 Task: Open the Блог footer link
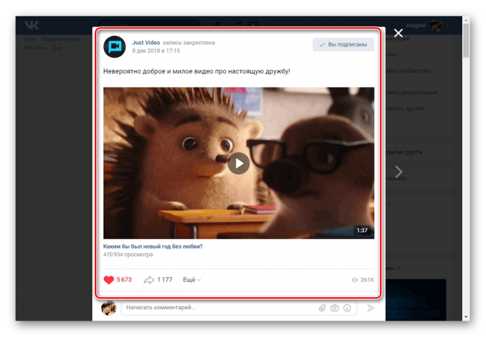point(30,39)
